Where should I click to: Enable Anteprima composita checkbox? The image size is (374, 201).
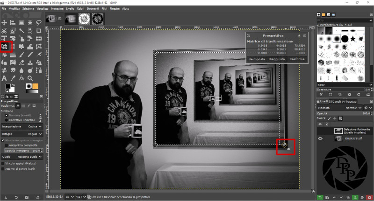coord(3,145)
